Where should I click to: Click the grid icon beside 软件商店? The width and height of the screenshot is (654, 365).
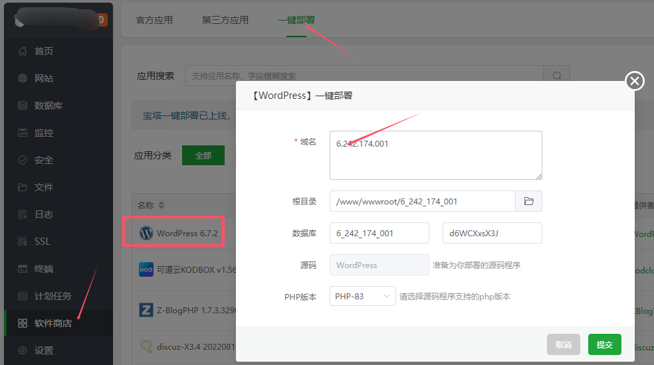pos(23,323)
